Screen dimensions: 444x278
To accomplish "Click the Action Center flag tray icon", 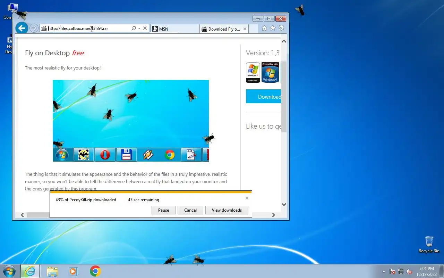I will [392, 271].
